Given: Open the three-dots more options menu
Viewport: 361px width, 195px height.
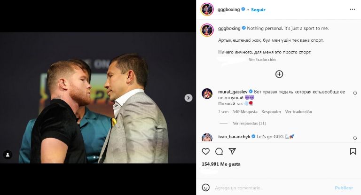Looking at the screenshot, I should tap(353, 9).
